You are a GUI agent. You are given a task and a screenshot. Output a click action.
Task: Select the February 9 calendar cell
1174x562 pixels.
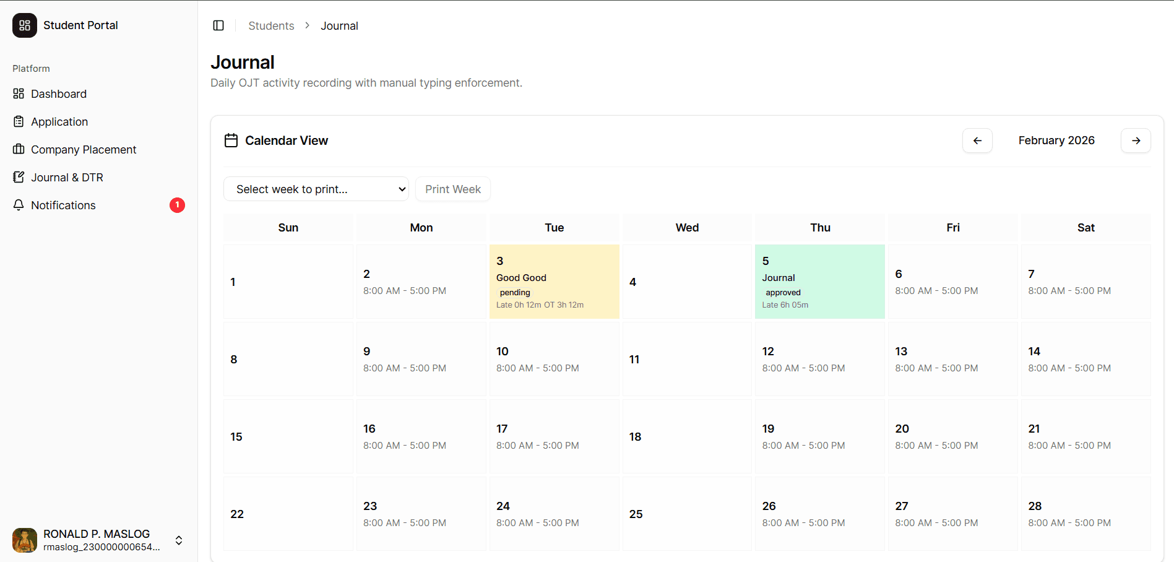click(x=421, y=359)
